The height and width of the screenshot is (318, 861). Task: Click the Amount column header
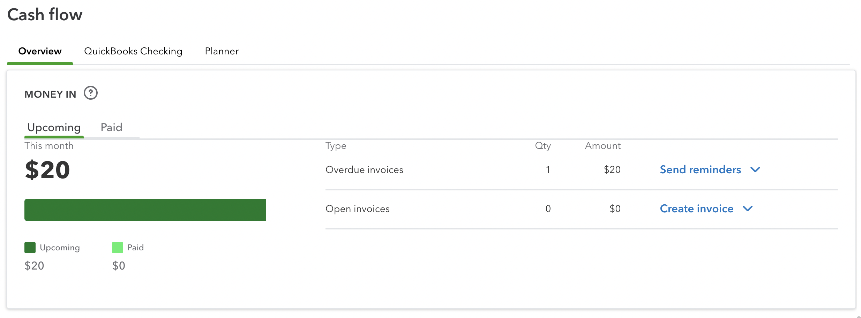pyautogui.click(x=602, y=146)
